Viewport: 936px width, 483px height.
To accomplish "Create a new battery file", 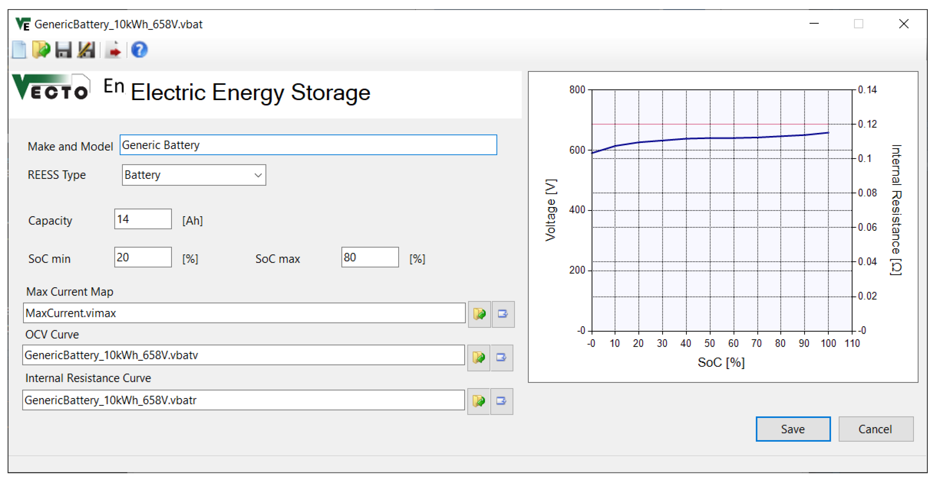I will pos(19,50).
